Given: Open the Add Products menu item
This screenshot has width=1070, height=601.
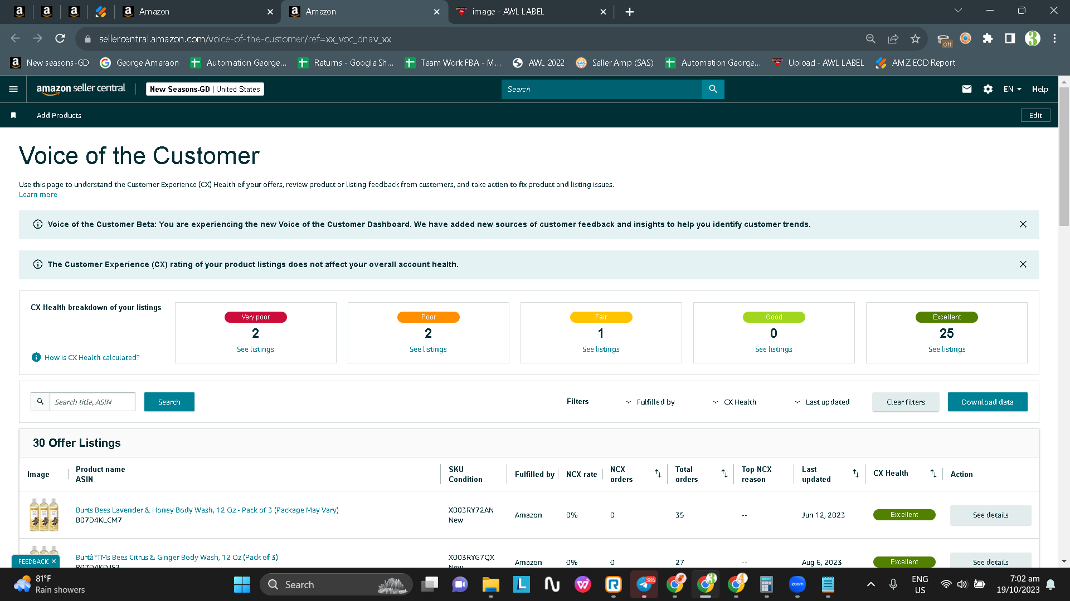Looking at the screenshot, I should [x=59, y=115].
